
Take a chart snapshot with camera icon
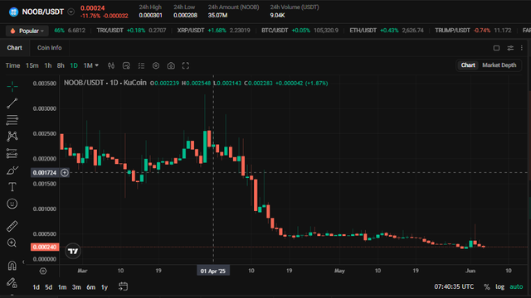pos(171,66)
